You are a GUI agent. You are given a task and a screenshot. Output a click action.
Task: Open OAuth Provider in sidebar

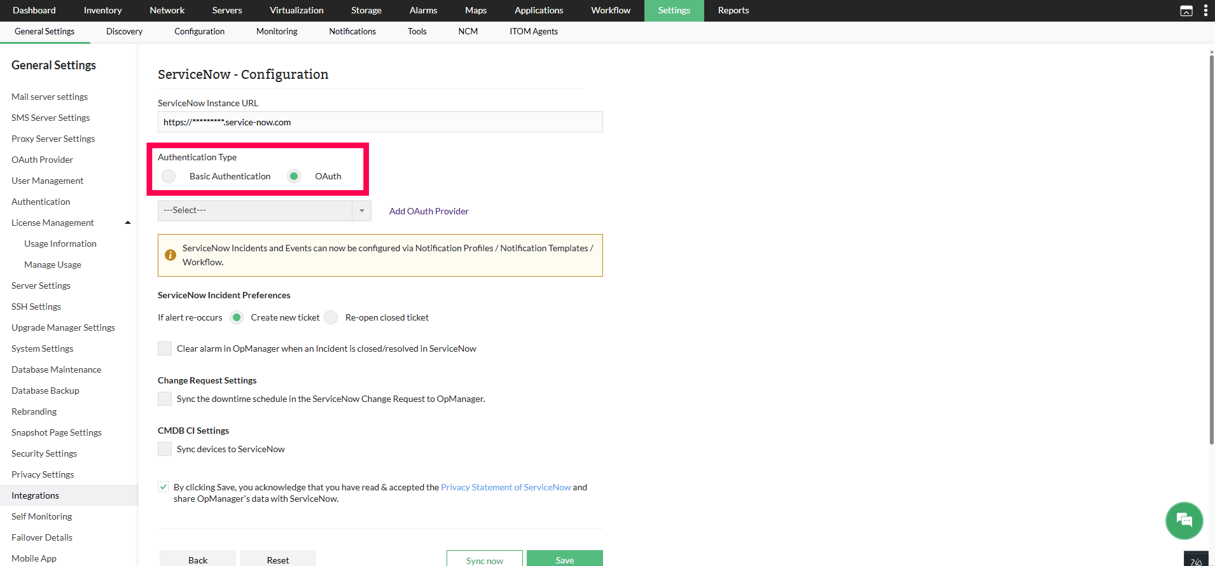(43, 160)
